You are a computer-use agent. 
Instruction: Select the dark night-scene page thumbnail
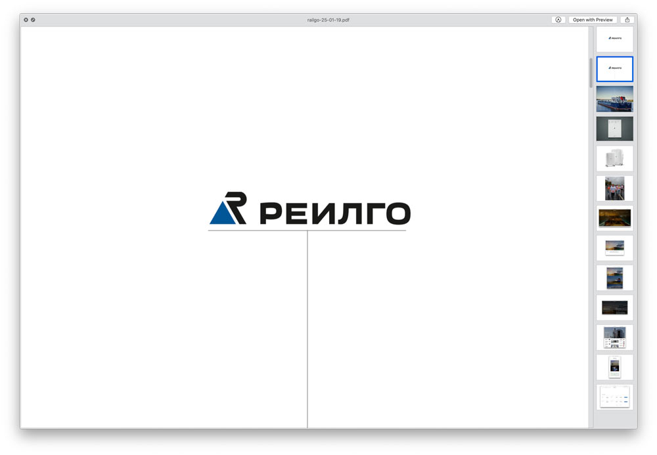[x=614, y=307]
